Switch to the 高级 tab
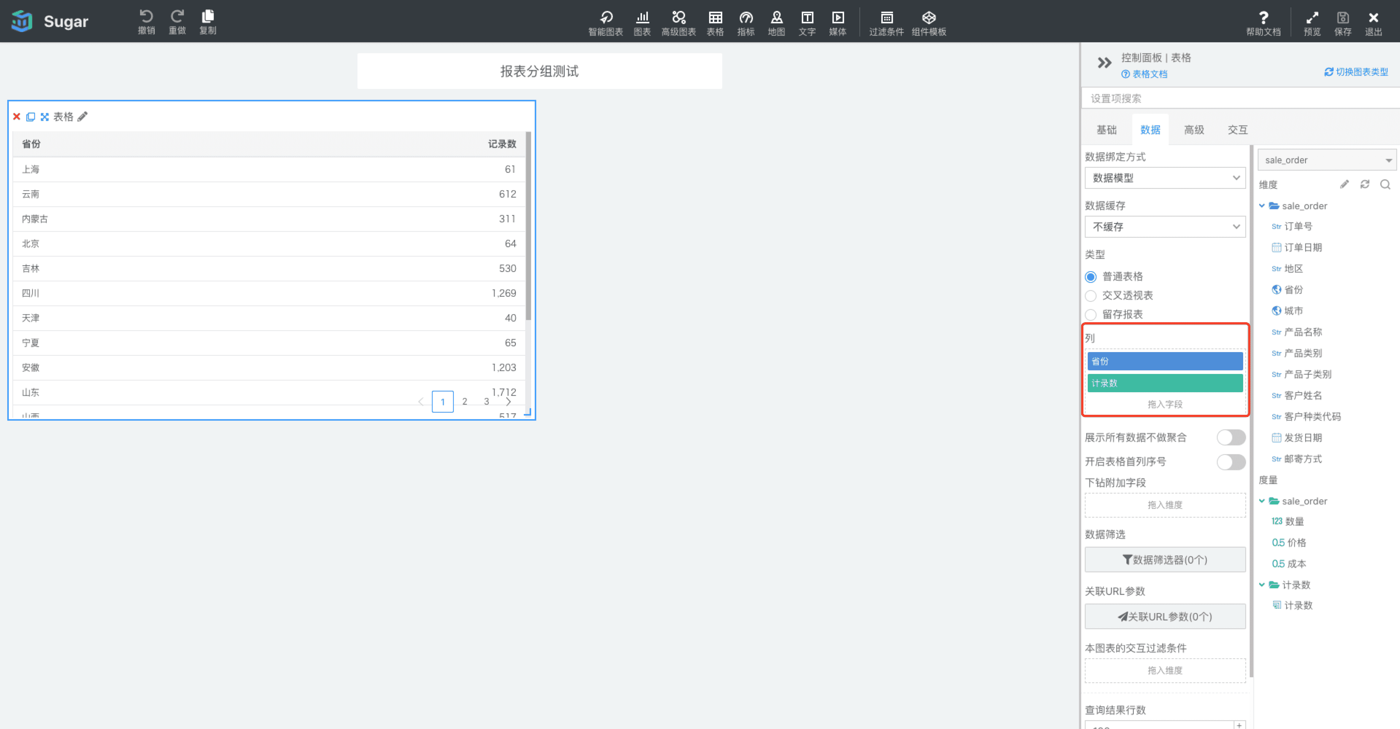Screen dimensions: 1400x729 [1194, 130]
